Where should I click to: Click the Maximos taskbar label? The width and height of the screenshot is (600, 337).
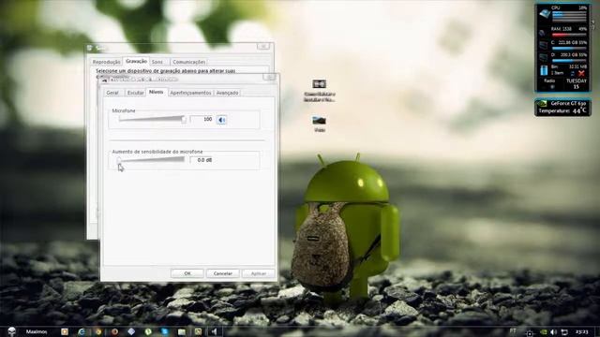(x=37, y=331)
